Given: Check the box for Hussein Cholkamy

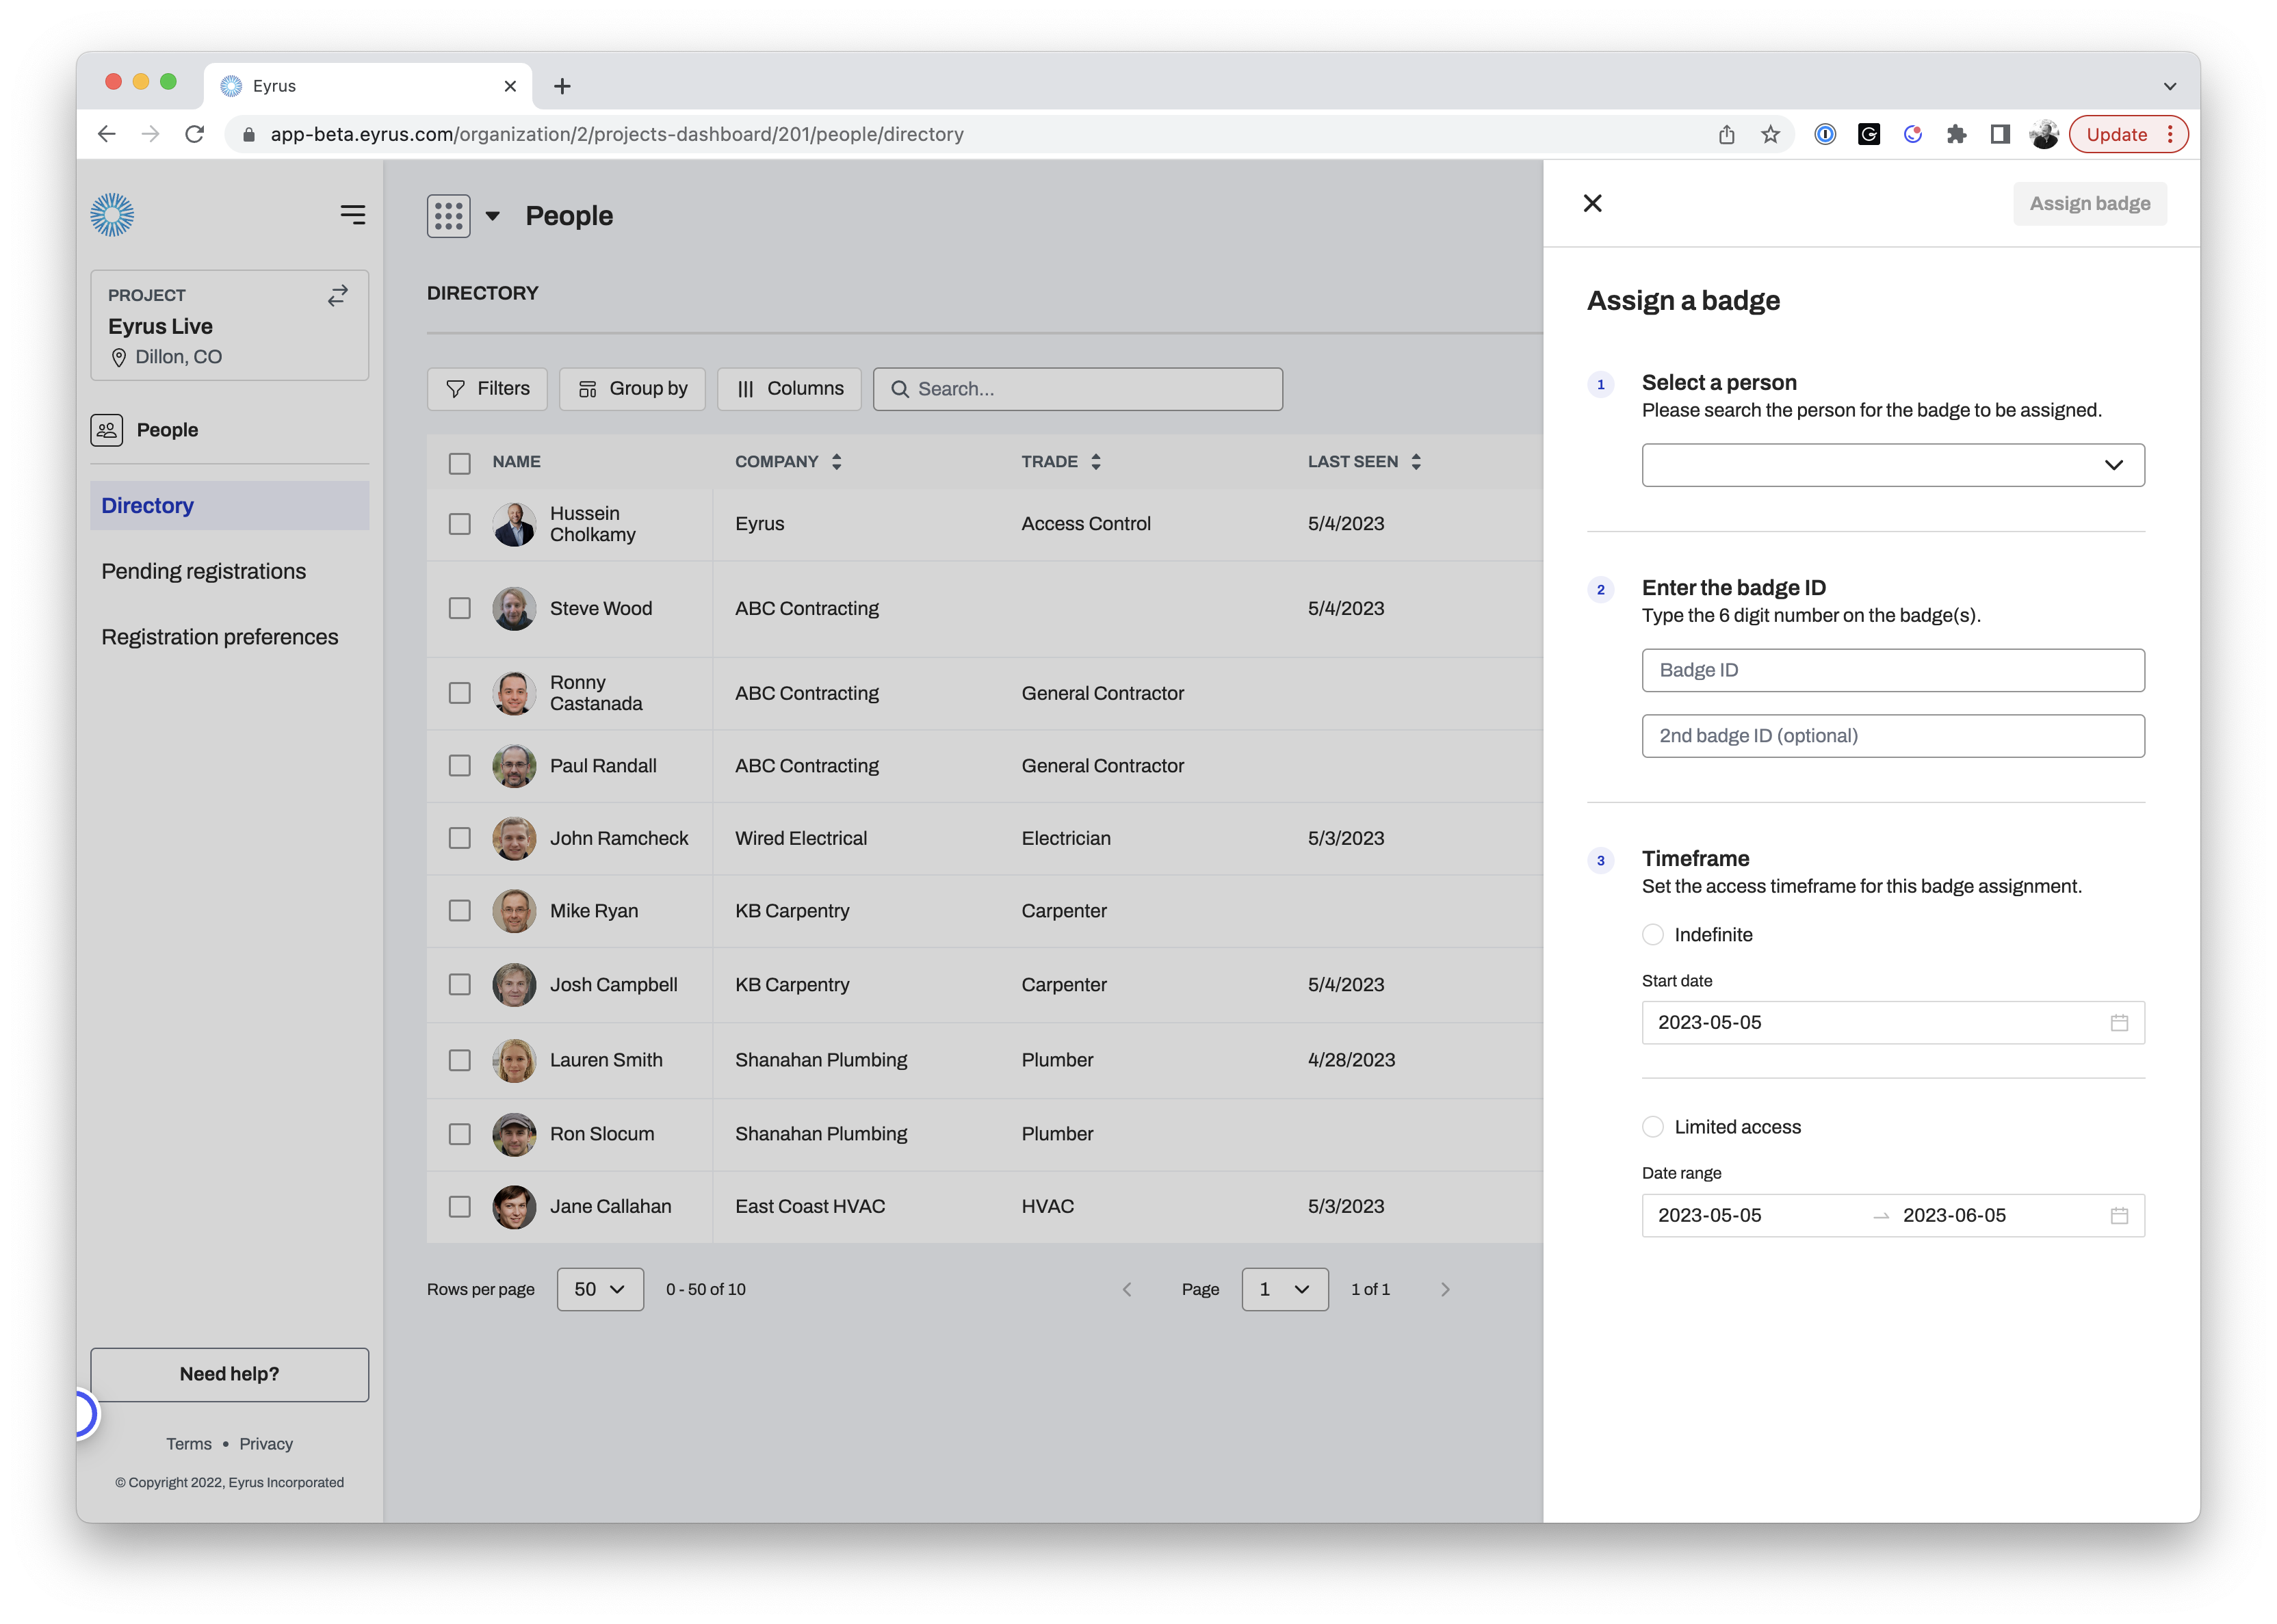Looking at the screenshot, I should pyautogui.click(x=460, y=524).
